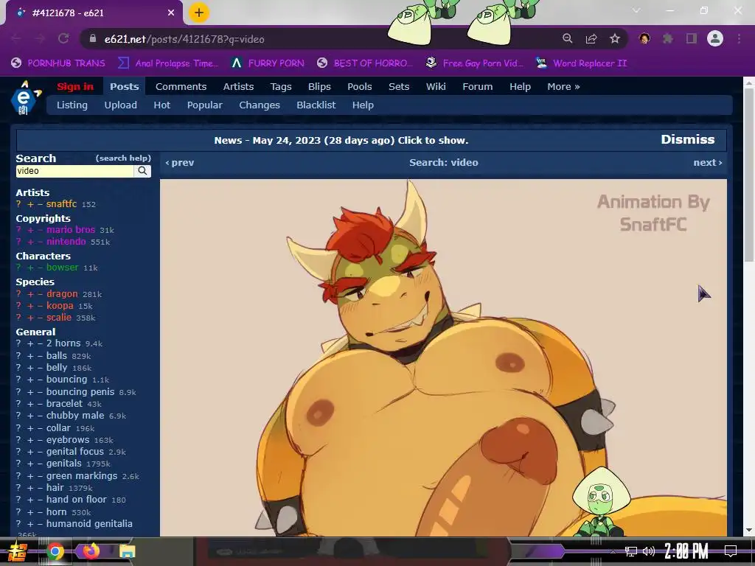This screenshot has height=566, width=755.
Task: Click into the tag search field containing video
Action: tap(74, 171)
